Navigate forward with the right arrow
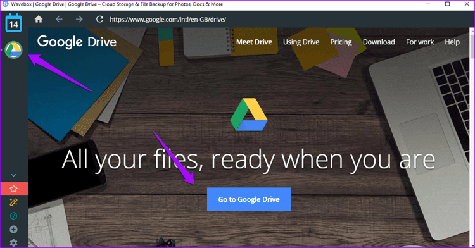Screen dimensions: 475x248 coord(79,20)
